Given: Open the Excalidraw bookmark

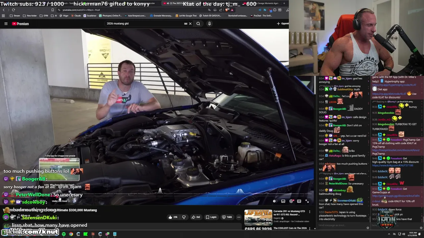Looking at the screenshot, I should click(90, 16).
